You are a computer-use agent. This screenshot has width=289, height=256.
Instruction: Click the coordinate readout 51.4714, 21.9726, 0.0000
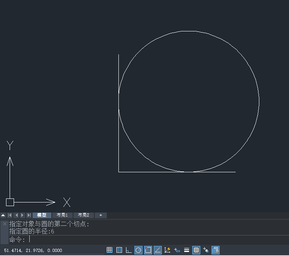coord(33,250)
